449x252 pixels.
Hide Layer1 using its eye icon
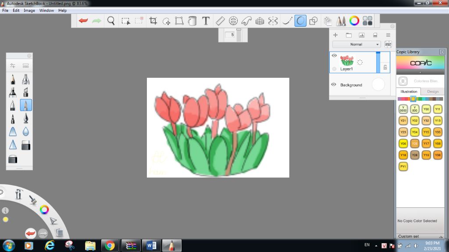334,56
